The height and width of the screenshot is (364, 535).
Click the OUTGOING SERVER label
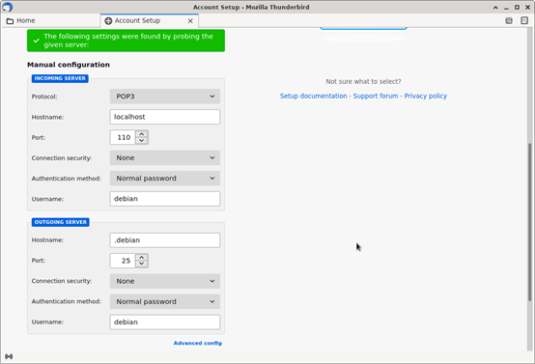61,222
